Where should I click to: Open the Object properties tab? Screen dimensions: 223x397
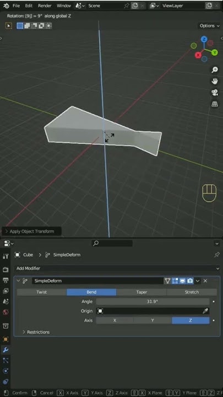(x=6, y=339)
